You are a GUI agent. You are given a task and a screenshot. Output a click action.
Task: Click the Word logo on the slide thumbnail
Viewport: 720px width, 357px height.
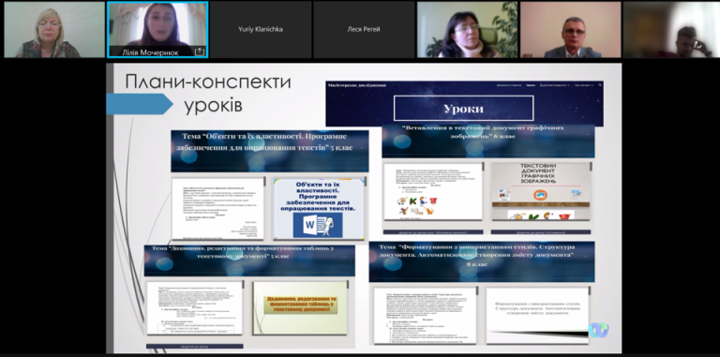pos(317,225)
